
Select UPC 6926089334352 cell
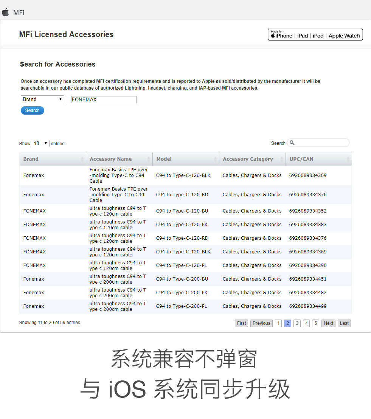(308, 211)
